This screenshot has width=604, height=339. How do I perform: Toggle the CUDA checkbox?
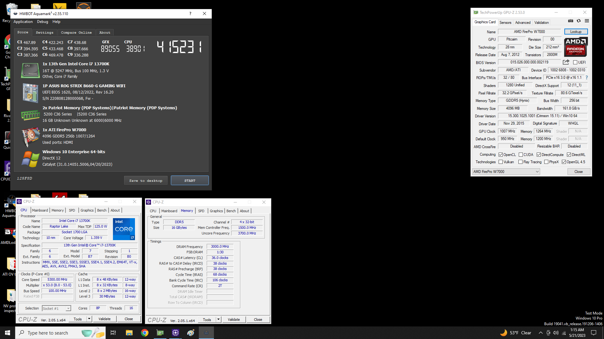click(521, 155)
